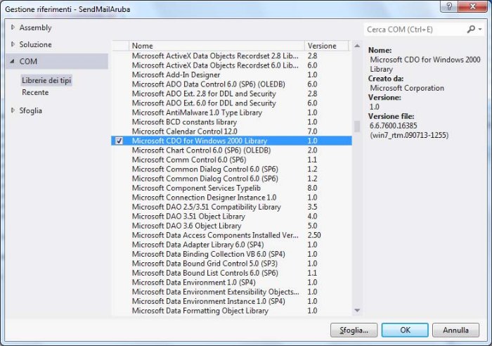Select Microsoft Component Services Typelib

coord(231,188)
